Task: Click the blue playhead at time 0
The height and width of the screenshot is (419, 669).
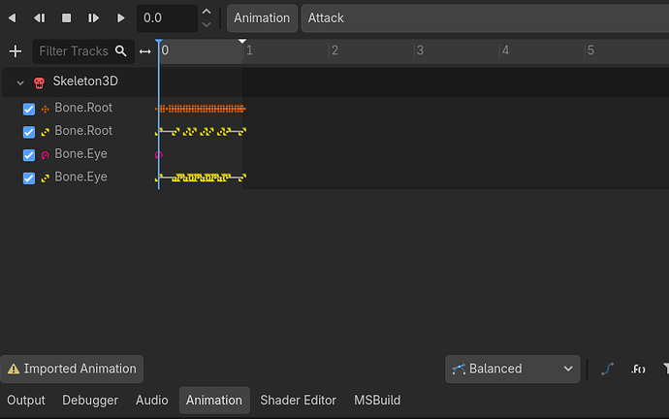Action: pos(159,43)
